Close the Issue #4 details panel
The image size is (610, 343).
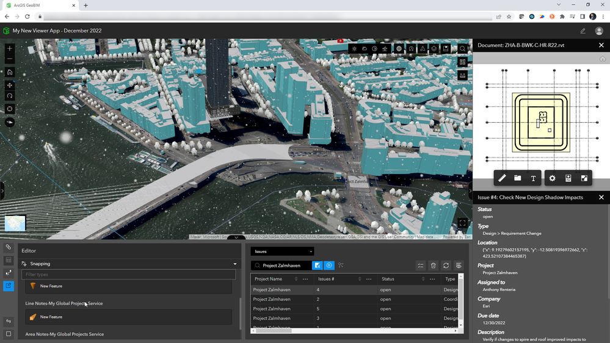point(601,197)
